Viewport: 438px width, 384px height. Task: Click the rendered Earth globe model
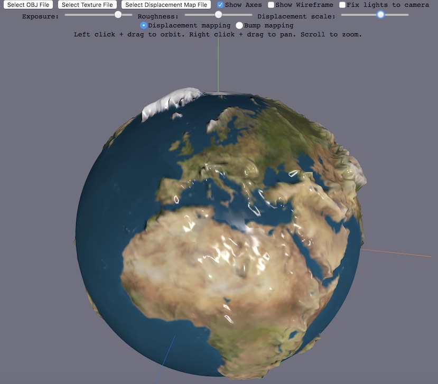pyautogui.click(x=220, y=233)
